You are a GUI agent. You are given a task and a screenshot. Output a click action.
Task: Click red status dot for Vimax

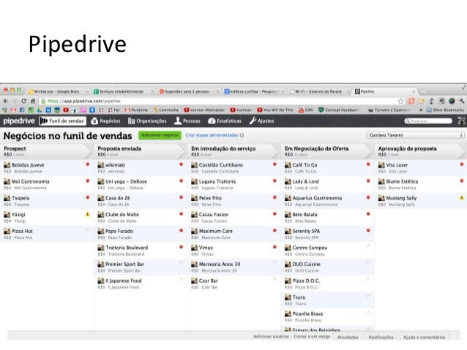(x=274, y=247)
